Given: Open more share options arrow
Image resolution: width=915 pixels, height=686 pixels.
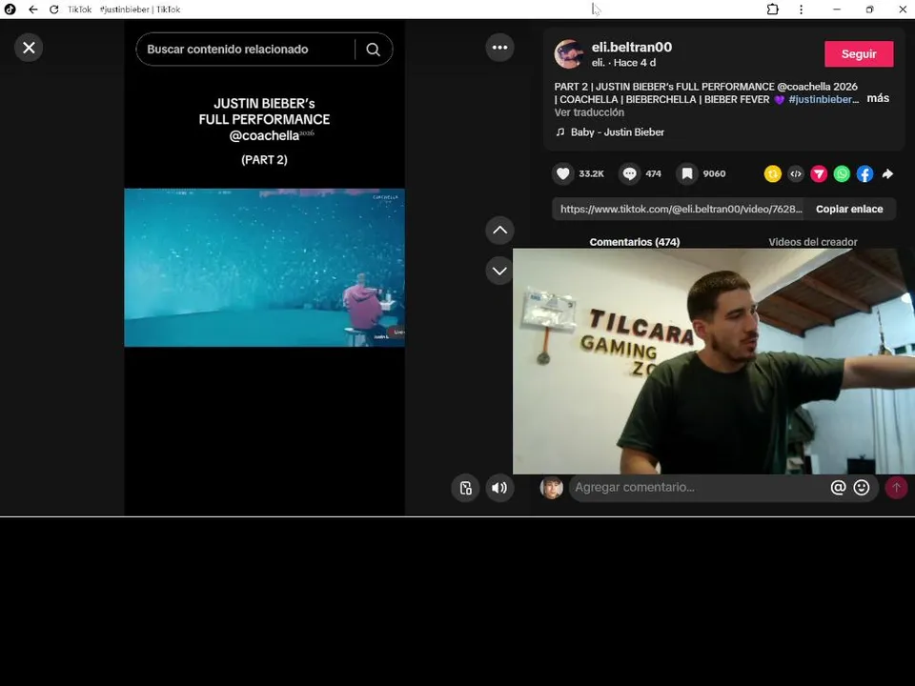Looking at the screenshot, I should [887, 173].
